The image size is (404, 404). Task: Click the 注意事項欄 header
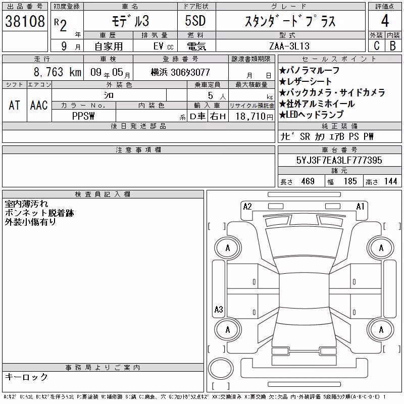[138, 149]
